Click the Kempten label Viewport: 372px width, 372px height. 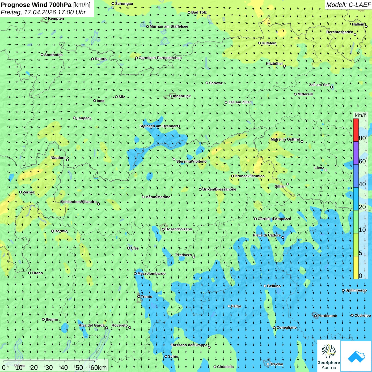point(56,18)
